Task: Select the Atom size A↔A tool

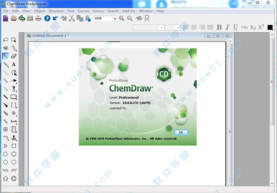Action: click(x=14, y=121)
